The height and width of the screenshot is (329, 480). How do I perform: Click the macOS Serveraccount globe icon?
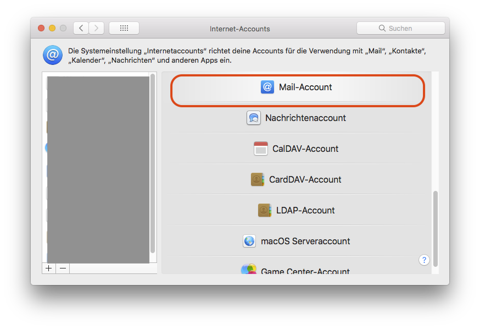coord(249,241)
